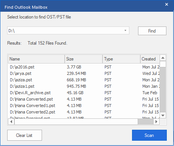Select the D:\Devi.R_archive.pst file row
174x146 pixels.
84,93
